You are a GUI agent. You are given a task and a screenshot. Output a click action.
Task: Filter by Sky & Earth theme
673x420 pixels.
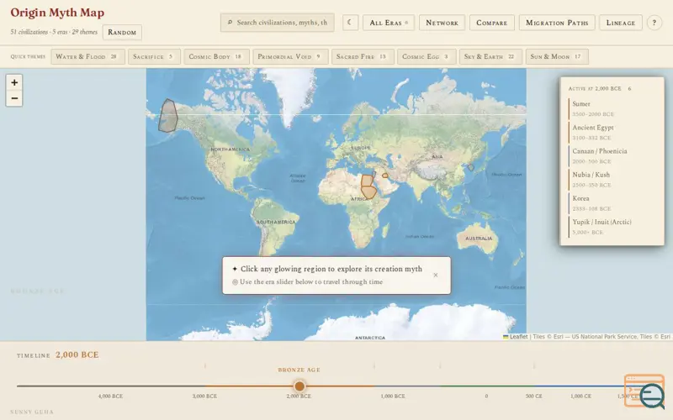click(x=490, y=56)
